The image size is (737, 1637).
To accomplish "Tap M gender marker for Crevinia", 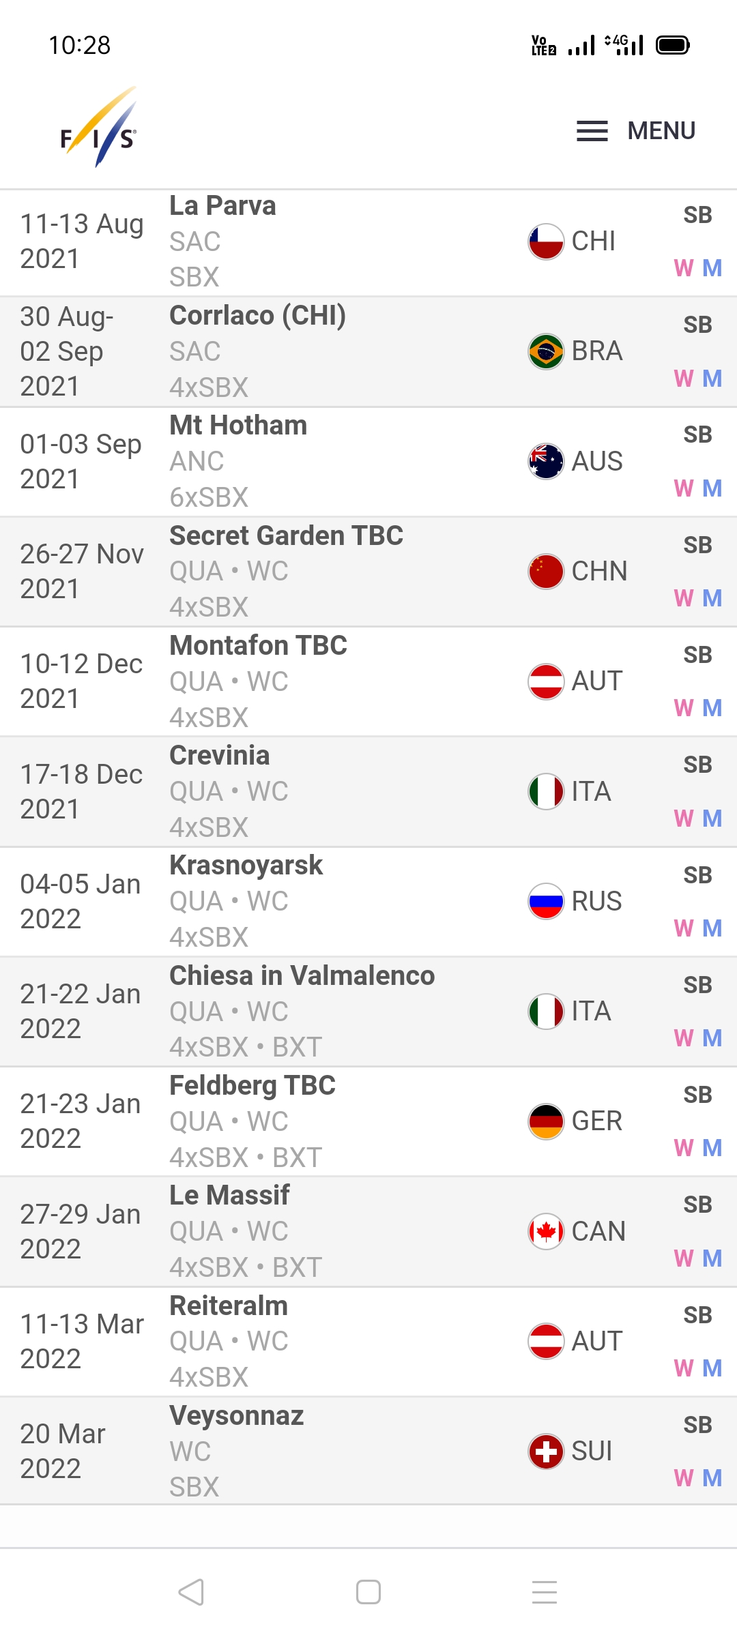I will [x=712, y=818].
